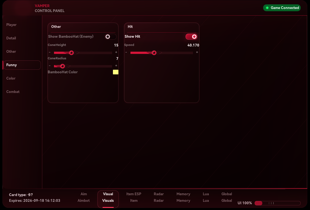Click the Speed slider handle
The height and width of the screenshot is (210, 310).
point(154,53)
